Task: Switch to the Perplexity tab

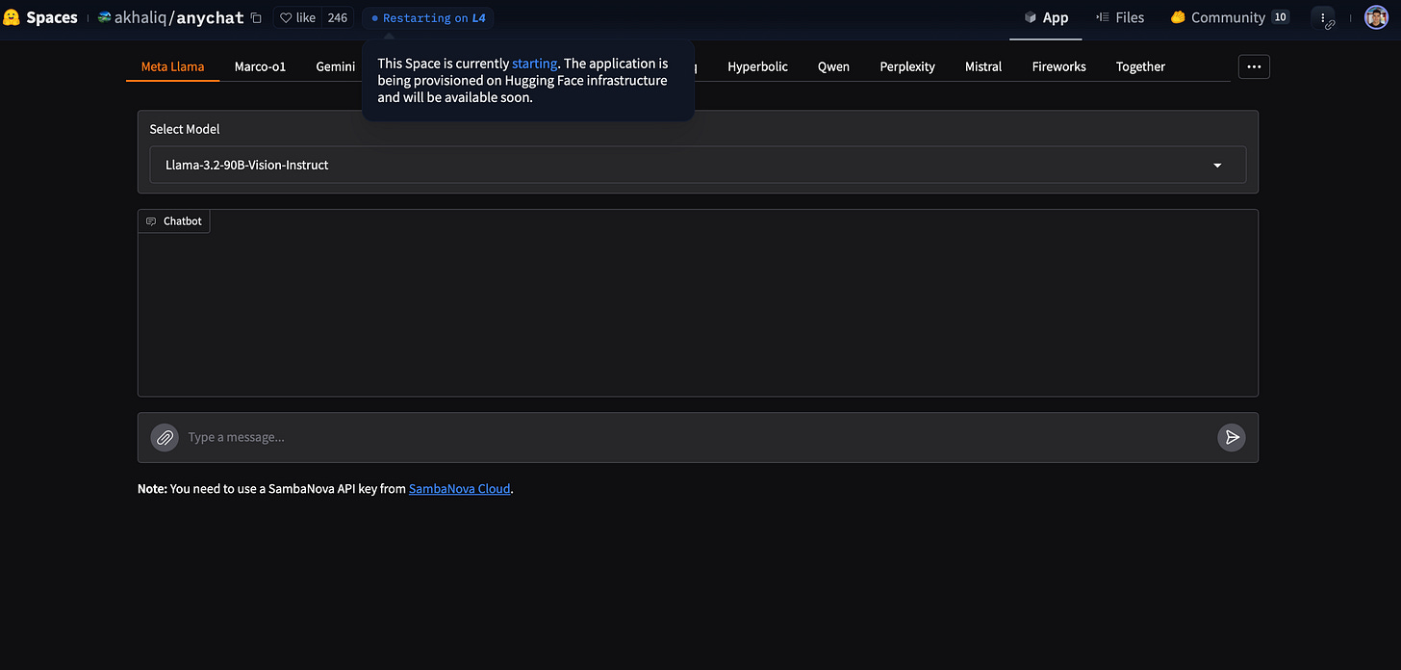Action: coord(907,66)
